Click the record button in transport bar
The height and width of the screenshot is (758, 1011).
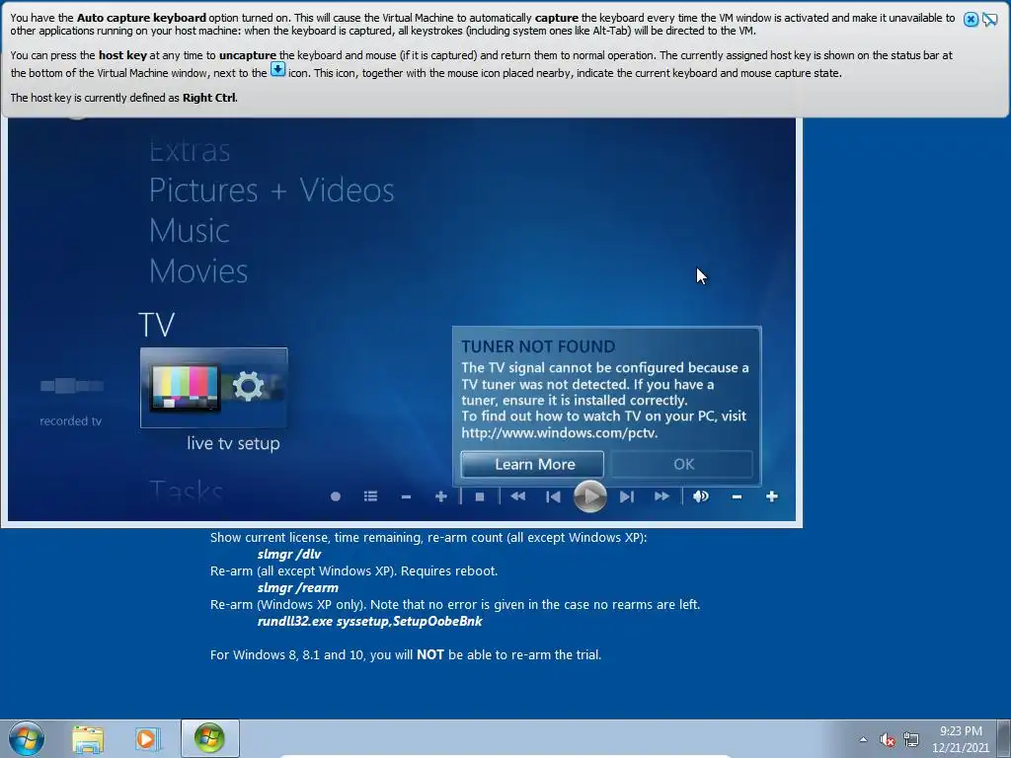point(336,496)
